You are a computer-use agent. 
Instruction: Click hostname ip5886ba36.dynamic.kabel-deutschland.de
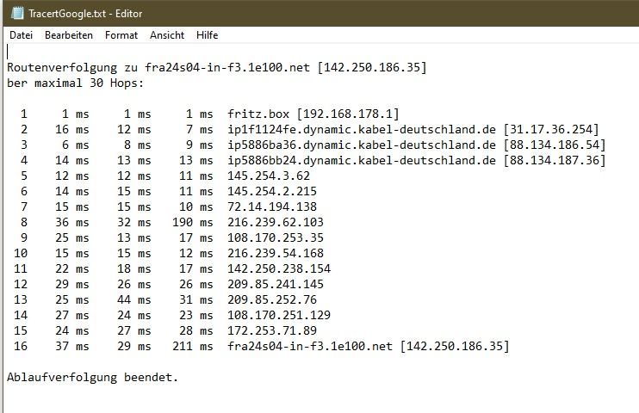pos(362,145)
